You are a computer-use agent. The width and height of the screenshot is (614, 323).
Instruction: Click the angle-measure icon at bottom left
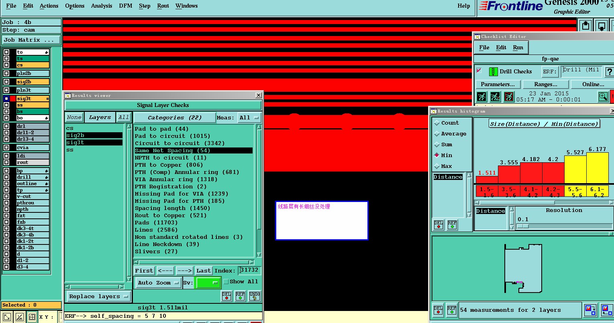click(20, 317)
